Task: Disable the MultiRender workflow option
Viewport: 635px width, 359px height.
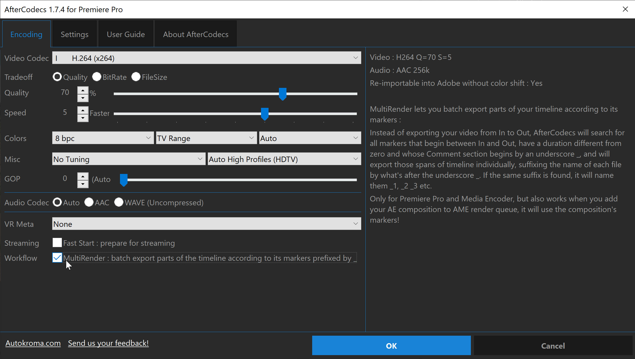Action: 57,258
